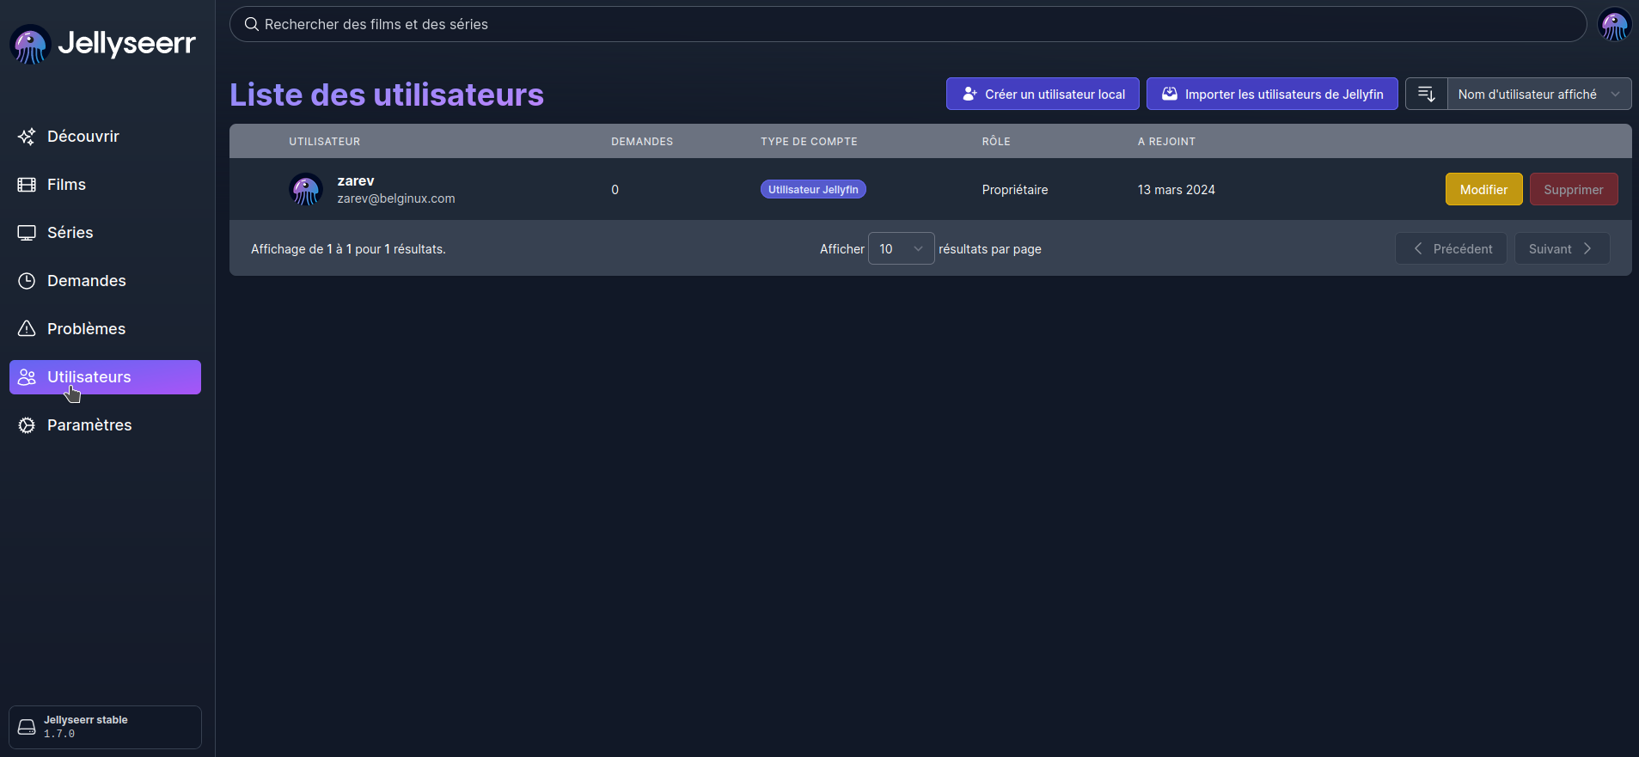Click the A REJOINT column header
The height and width of the screenshot is (757, 1639).
tap(1166, 141)
